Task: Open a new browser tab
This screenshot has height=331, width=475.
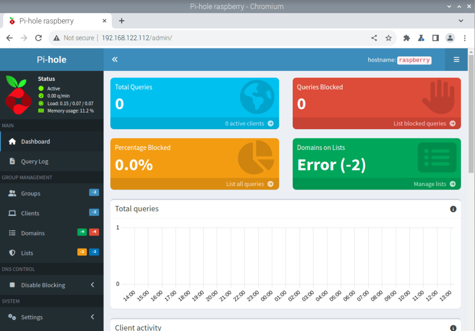Action: point(122,21)
